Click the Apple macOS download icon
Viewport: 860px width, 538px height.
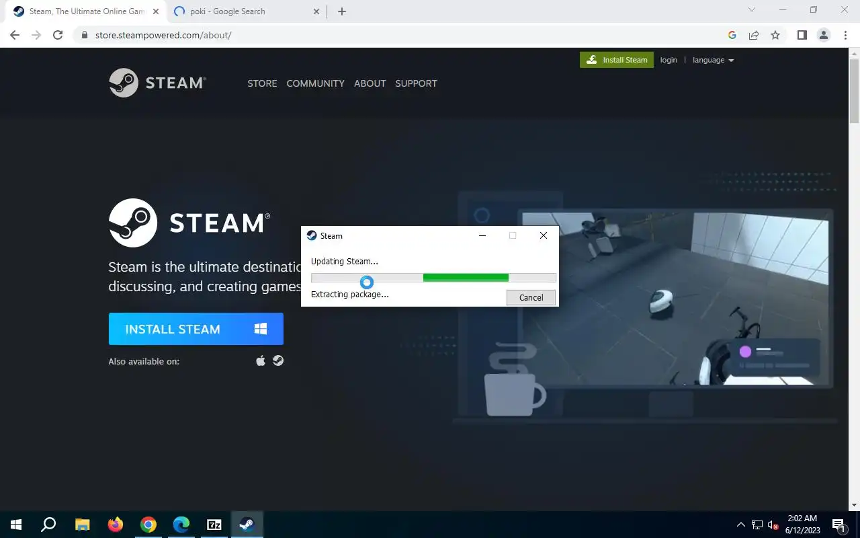[x=261, y=361]
